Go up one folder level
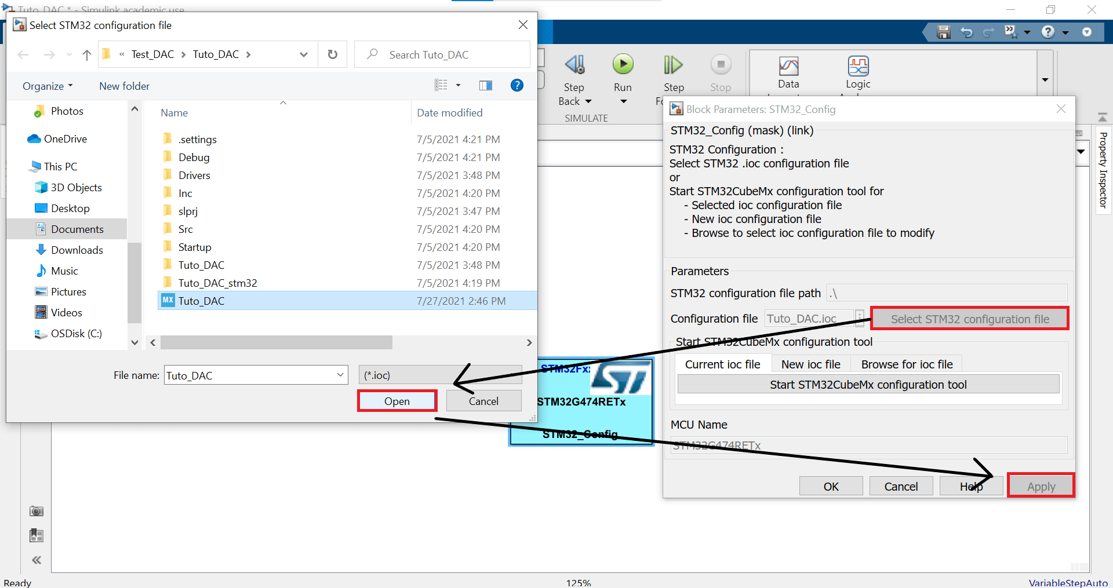 click(x=87, y=54)
